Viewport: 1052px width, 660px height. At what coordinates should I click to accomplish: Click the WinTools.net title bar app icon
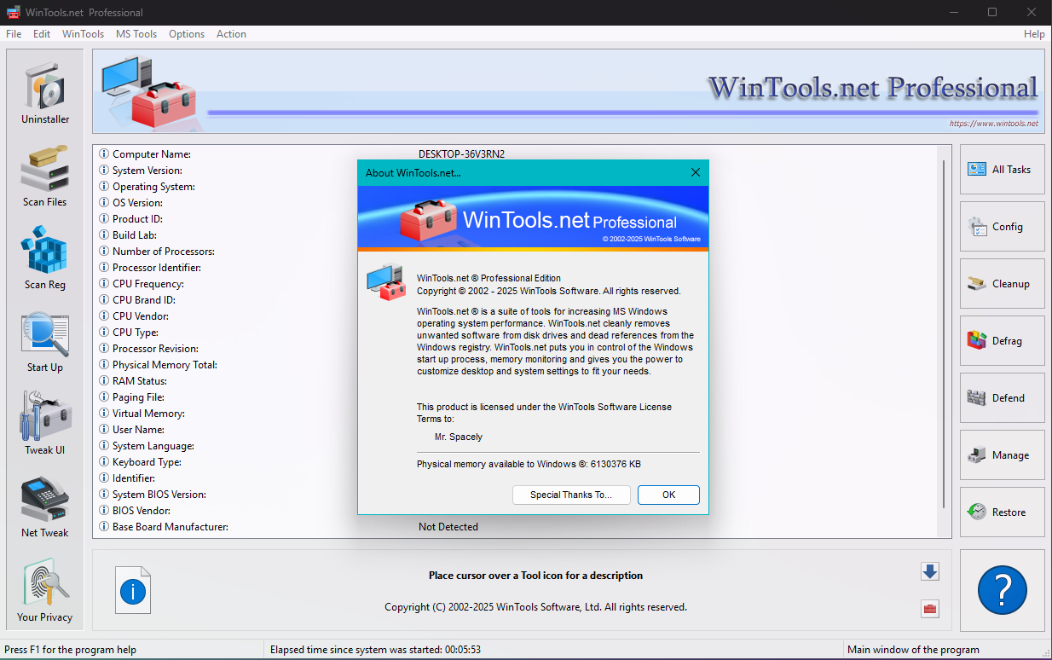point(13,13)
